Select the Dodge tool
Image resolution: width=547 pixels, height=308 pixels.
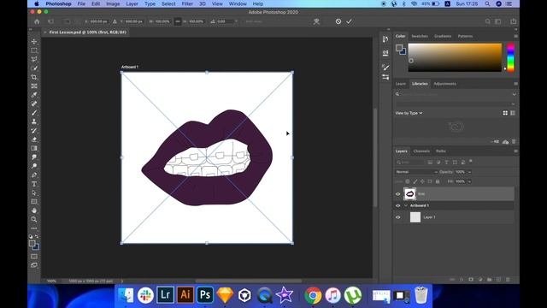(34, 166)
